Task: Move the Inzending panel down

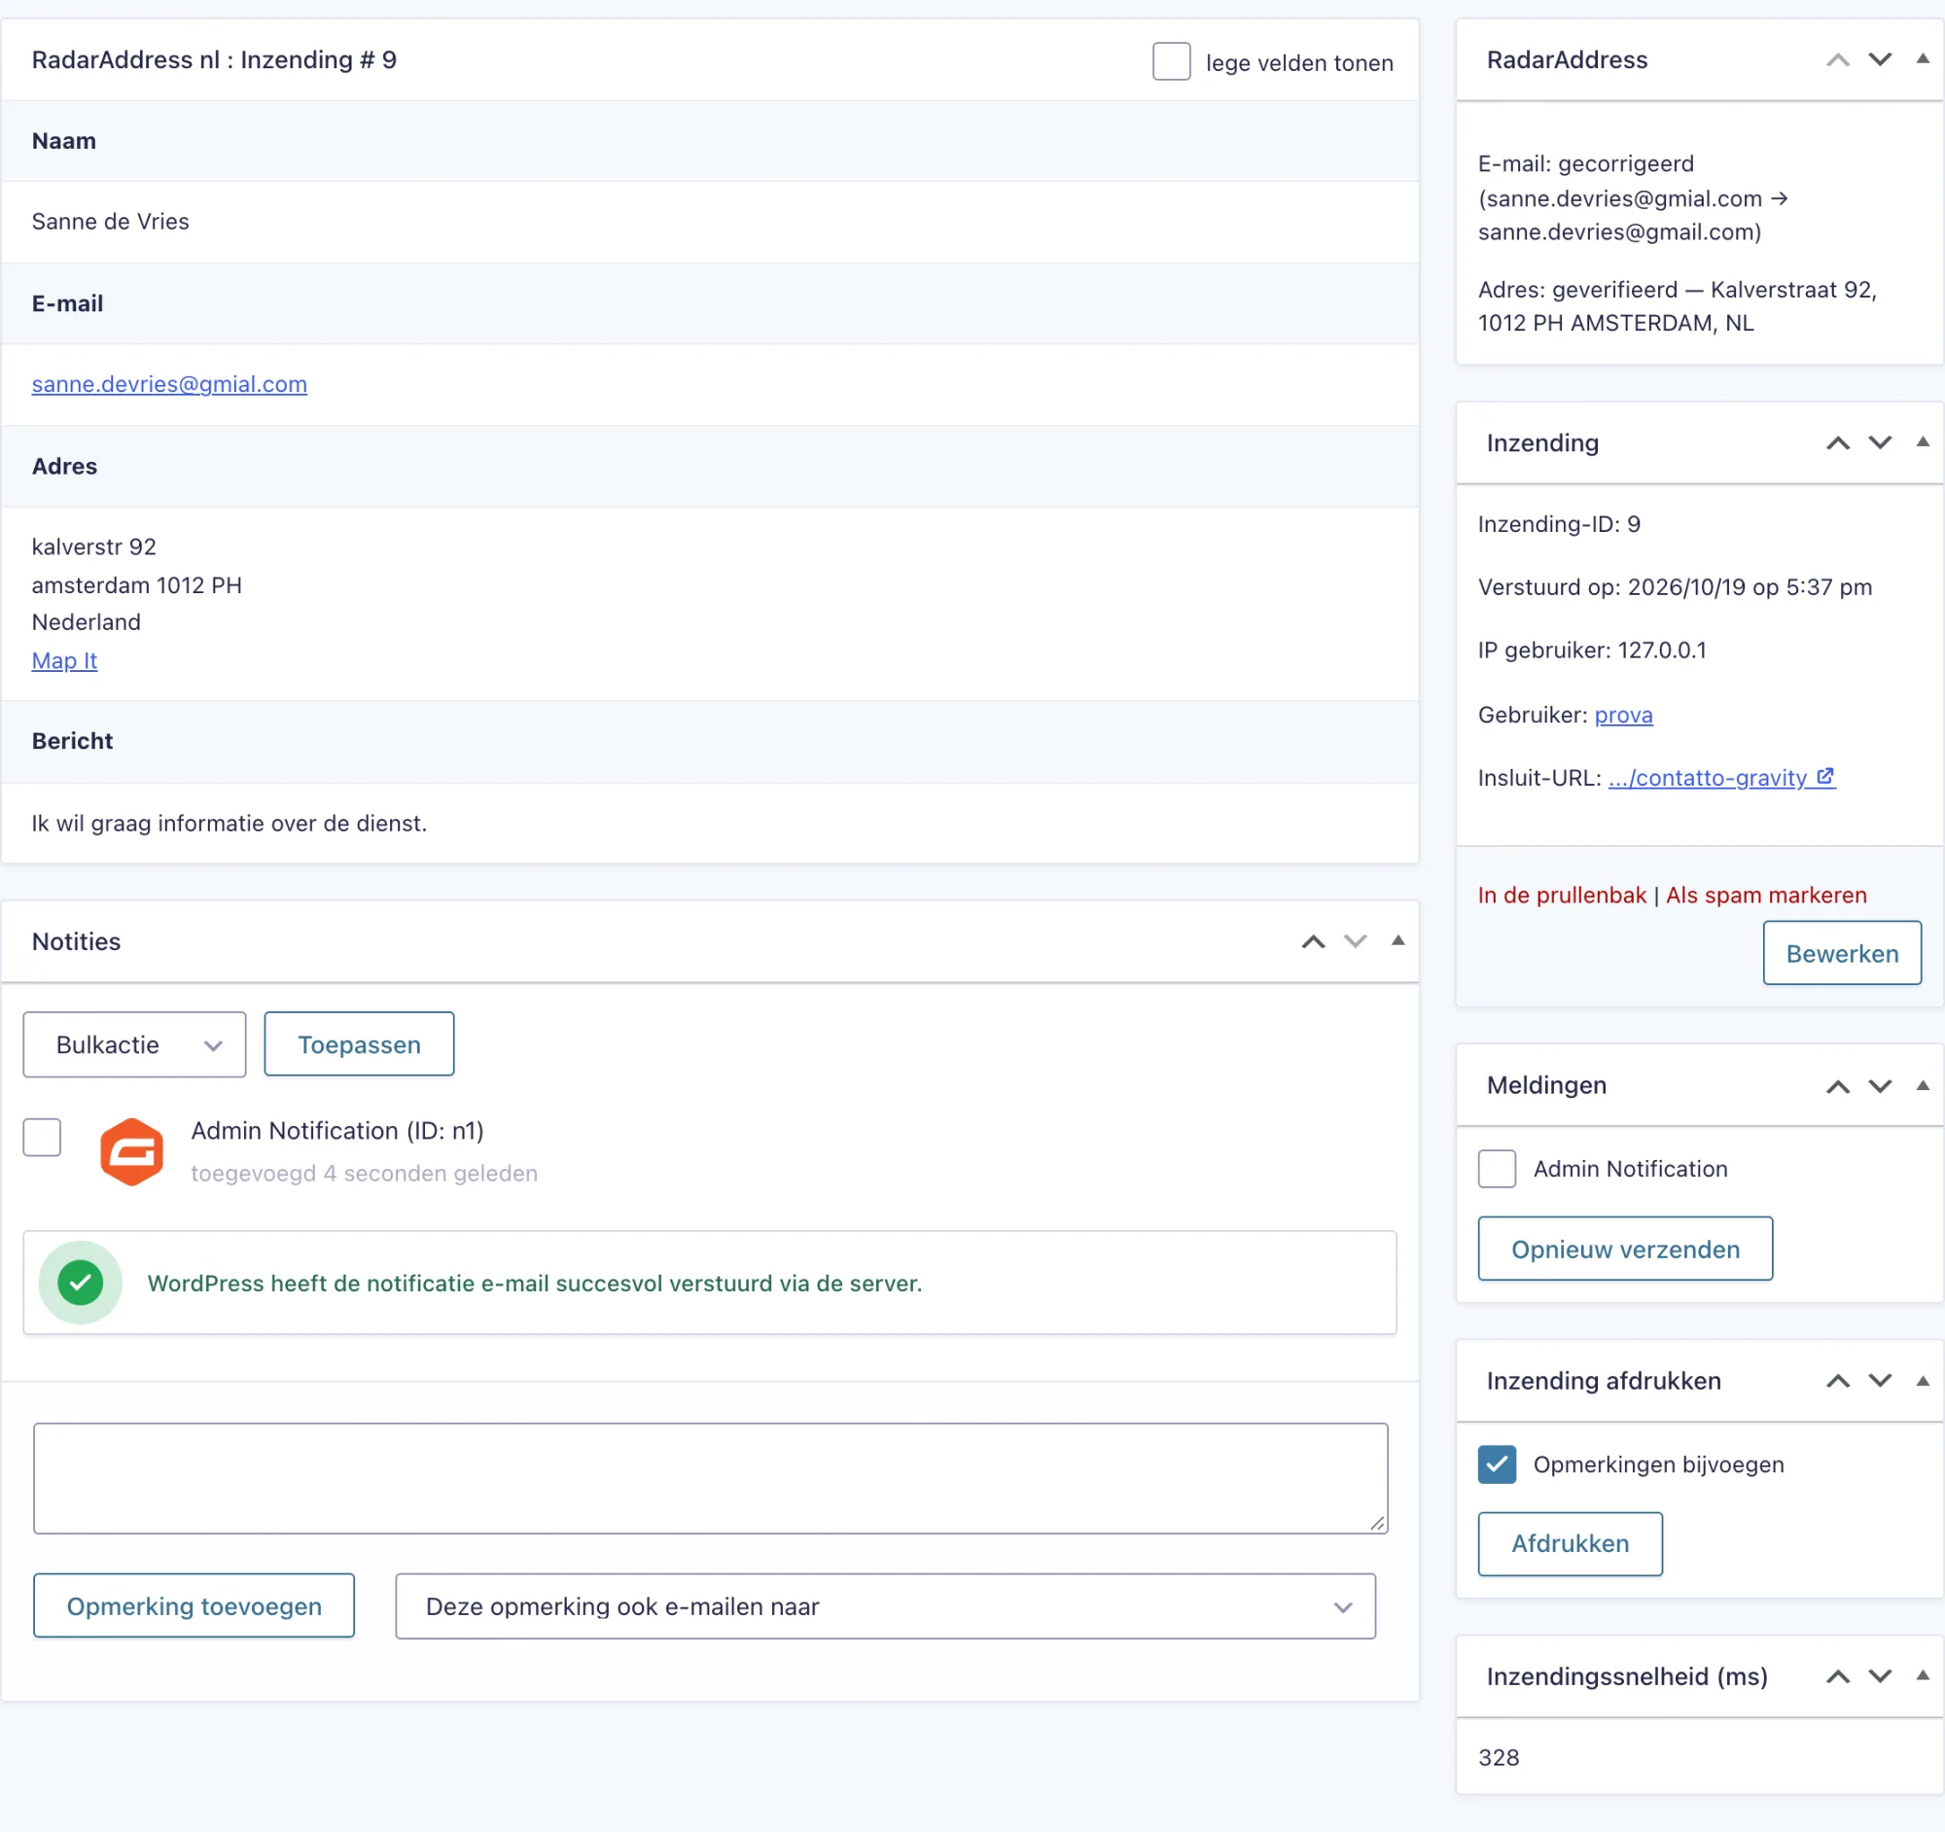Action: (x=1880, y=443)
